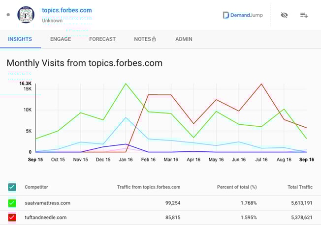Click the Feb 16 axis label
This screenshot has height=225, width=321.
148,160
